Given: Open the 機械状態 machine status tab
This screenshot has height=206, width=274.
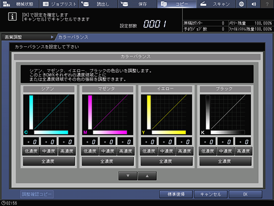Looking at the screenshot, I should coord(19,4).
